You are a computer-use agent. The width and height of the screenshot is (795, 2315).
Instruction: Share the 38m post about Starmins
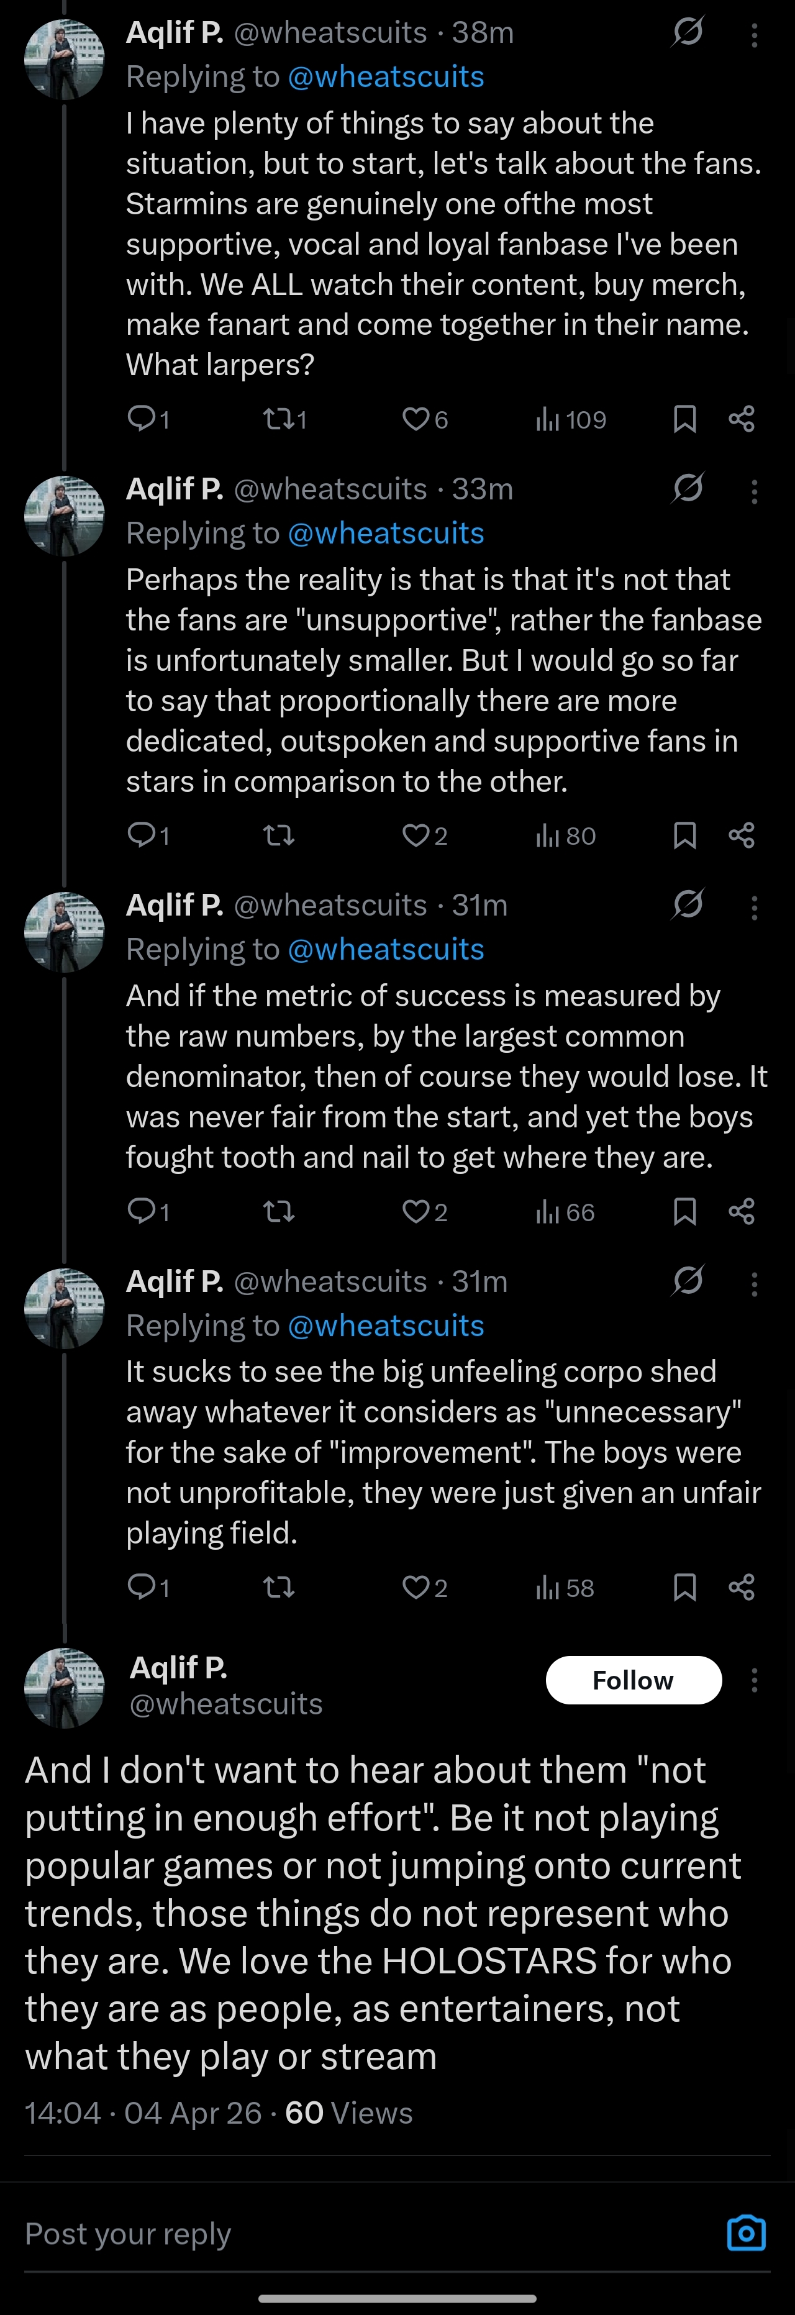pyautogui.click(x=741, y=419)
